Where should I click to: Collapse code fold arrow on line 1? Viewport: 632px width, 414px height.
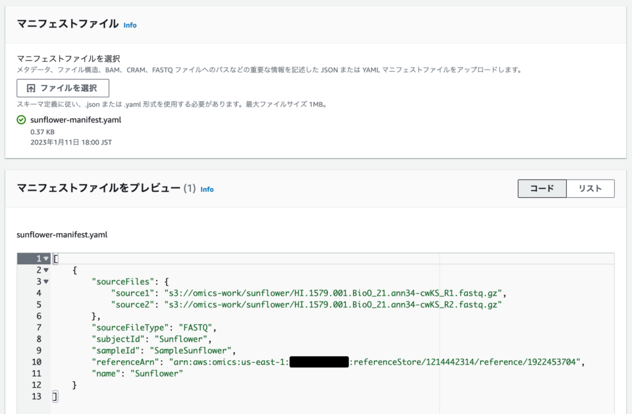(x=46, y=259)
